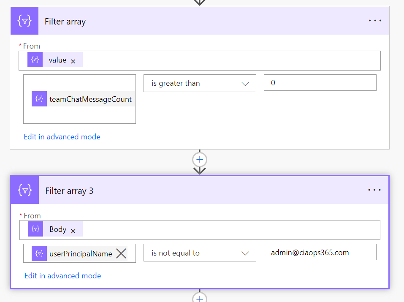Click Edit in advanced mode under Filter array
This screenshot has height=302, width=404.
tap(62, 137)
